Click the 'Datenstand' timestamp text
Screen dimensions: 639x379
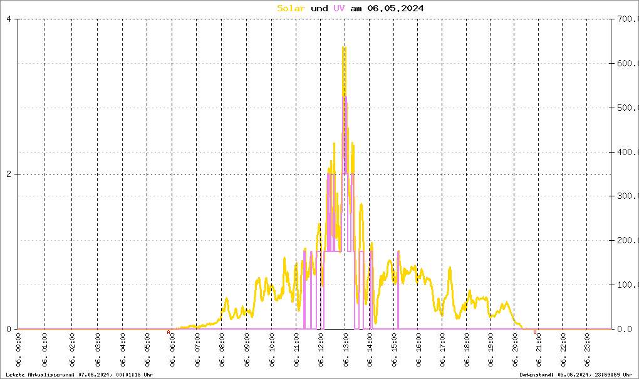click(576, 375)
